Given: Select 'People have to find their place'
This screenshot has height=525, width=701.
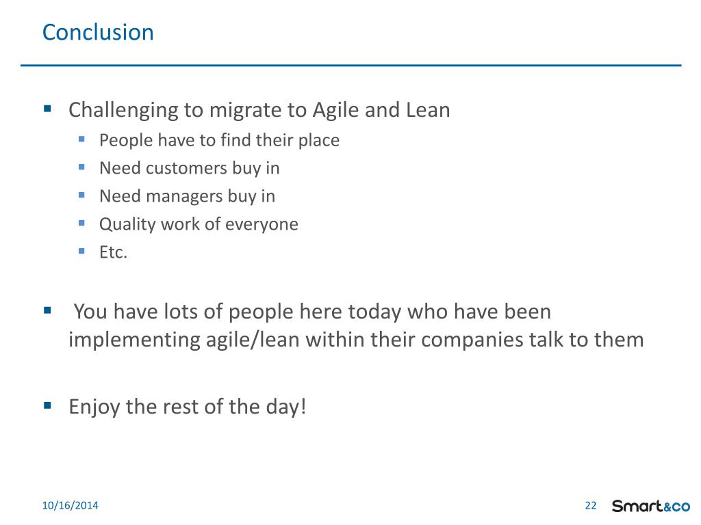Looking at the screenshot, I should [220, 140].
